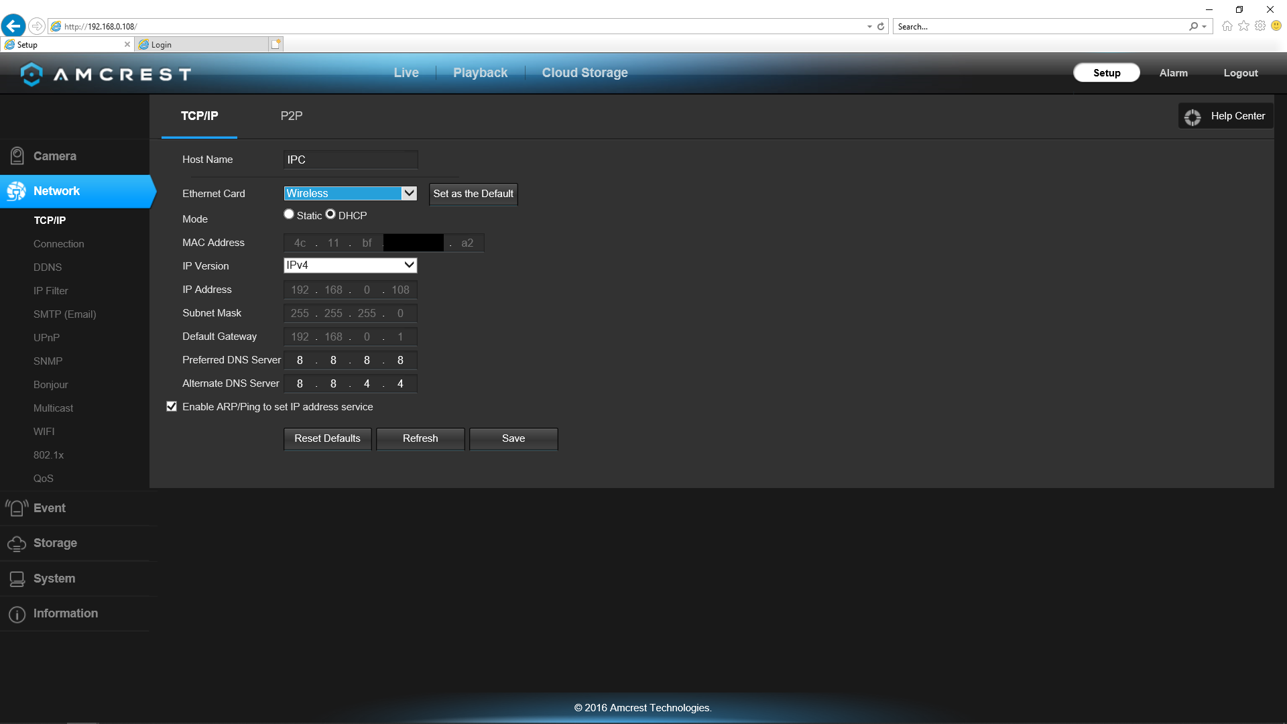Open the Cloud Storage menu
This screenshot has width=1287, height=724.
[x=585, y=73]
